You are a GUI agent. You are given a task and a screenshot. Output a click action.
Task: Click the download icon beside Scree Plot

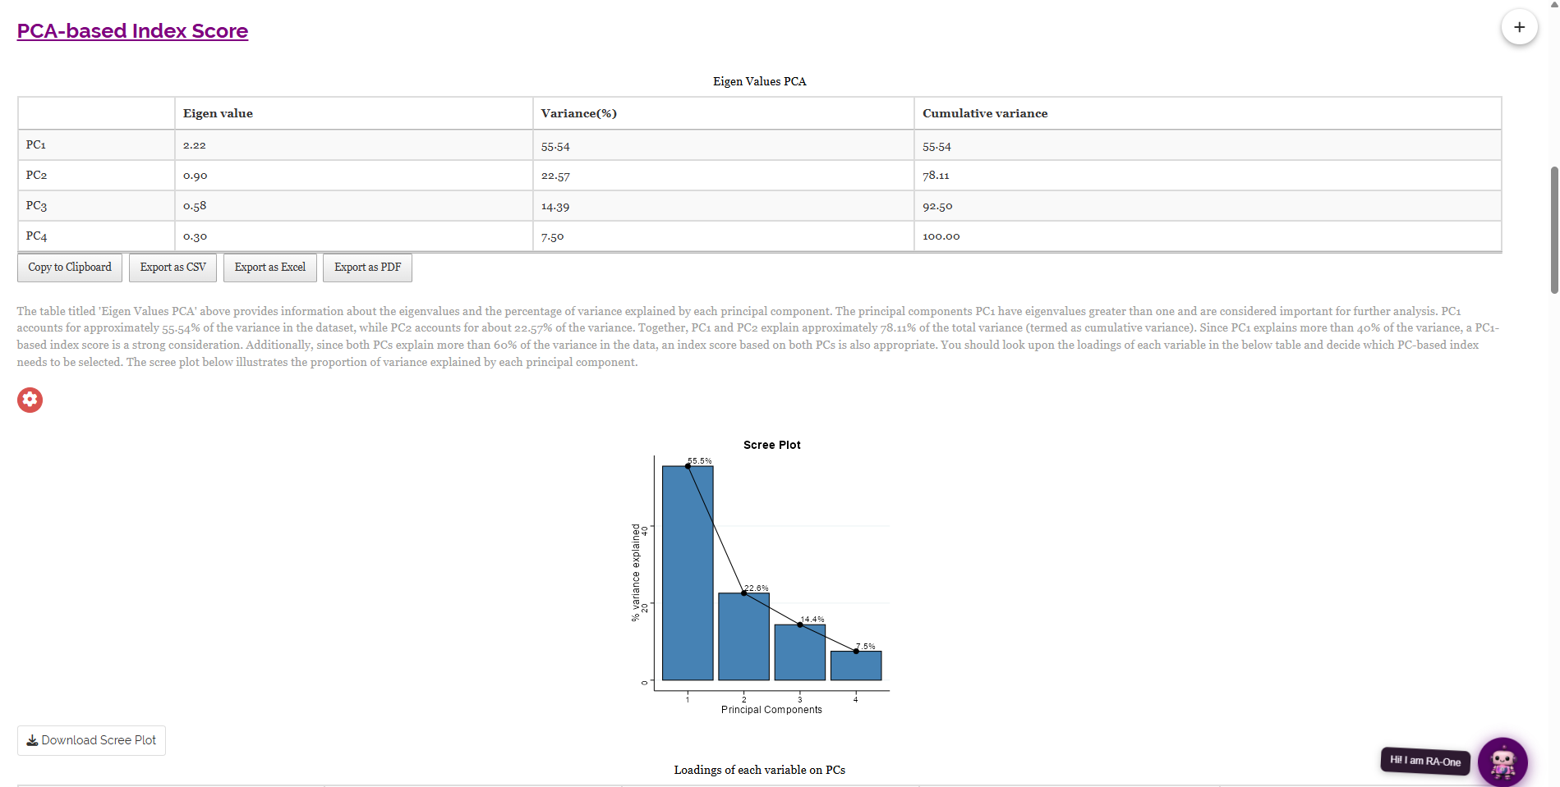pyautogui.click(x=32, y=740)
